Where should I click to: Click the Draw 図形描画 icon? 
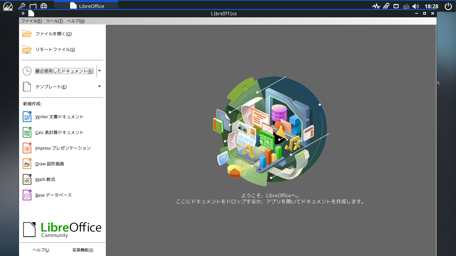27,164
